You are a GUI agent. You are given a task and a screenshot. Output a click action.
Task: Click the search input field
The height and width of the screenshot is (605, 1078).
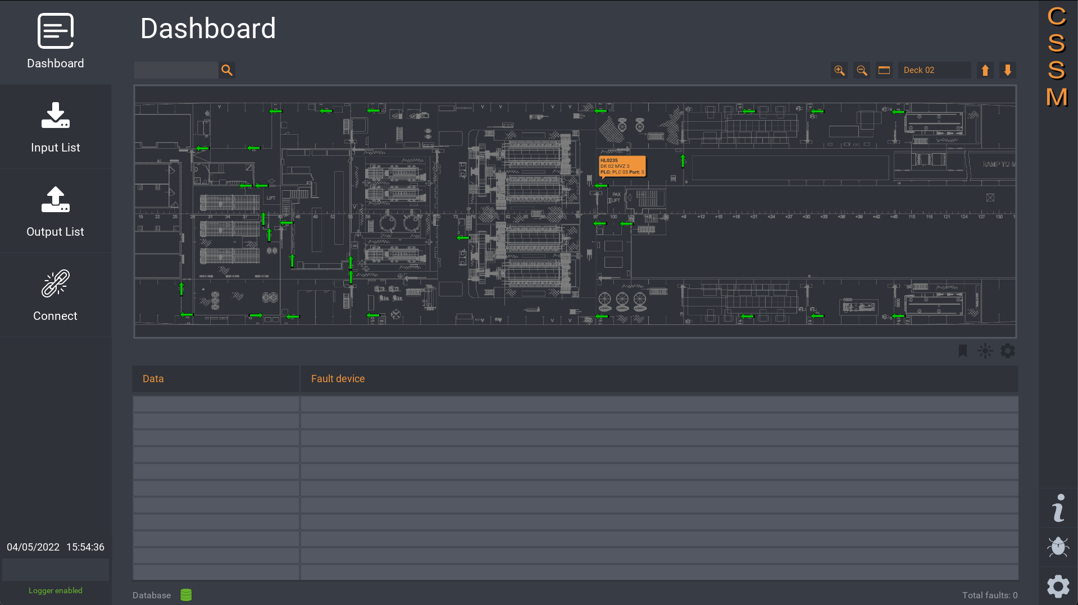tap(176, 70)
